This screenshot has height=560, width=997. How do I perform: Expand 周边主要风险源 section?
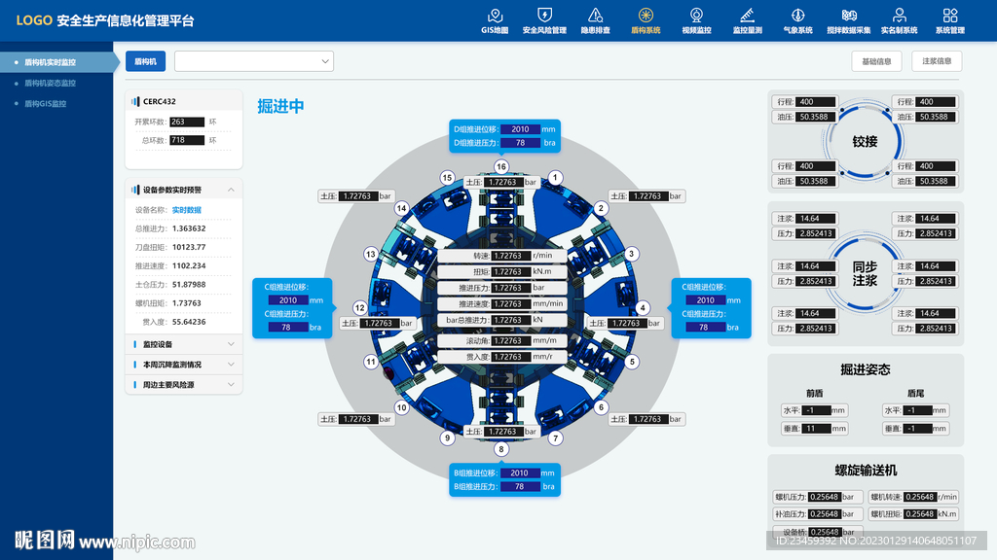(184, 385)
